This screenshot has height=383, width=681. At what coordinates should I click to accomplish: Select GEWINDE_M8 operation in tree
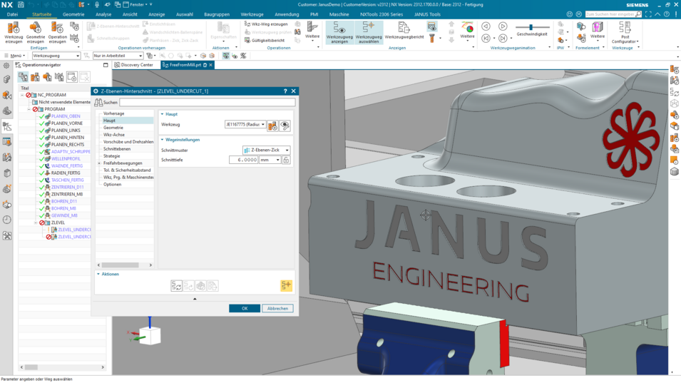pos(64,215)
